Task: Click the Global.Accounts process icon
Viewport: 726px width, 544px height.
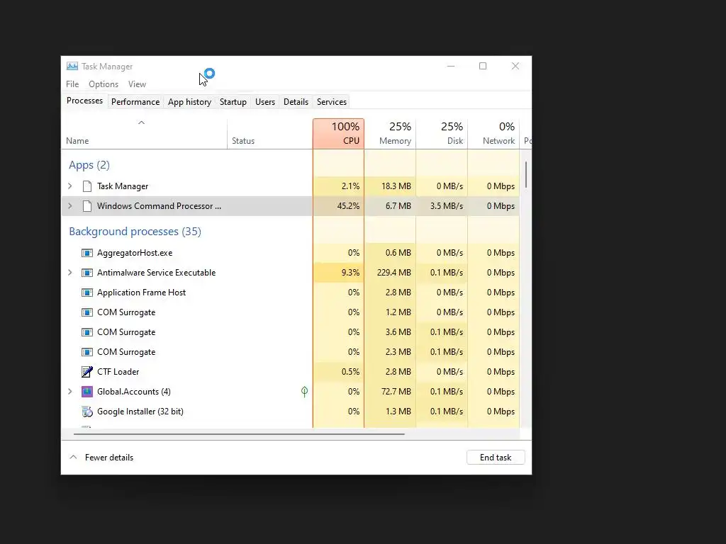Action: click(x=86, y=392)
